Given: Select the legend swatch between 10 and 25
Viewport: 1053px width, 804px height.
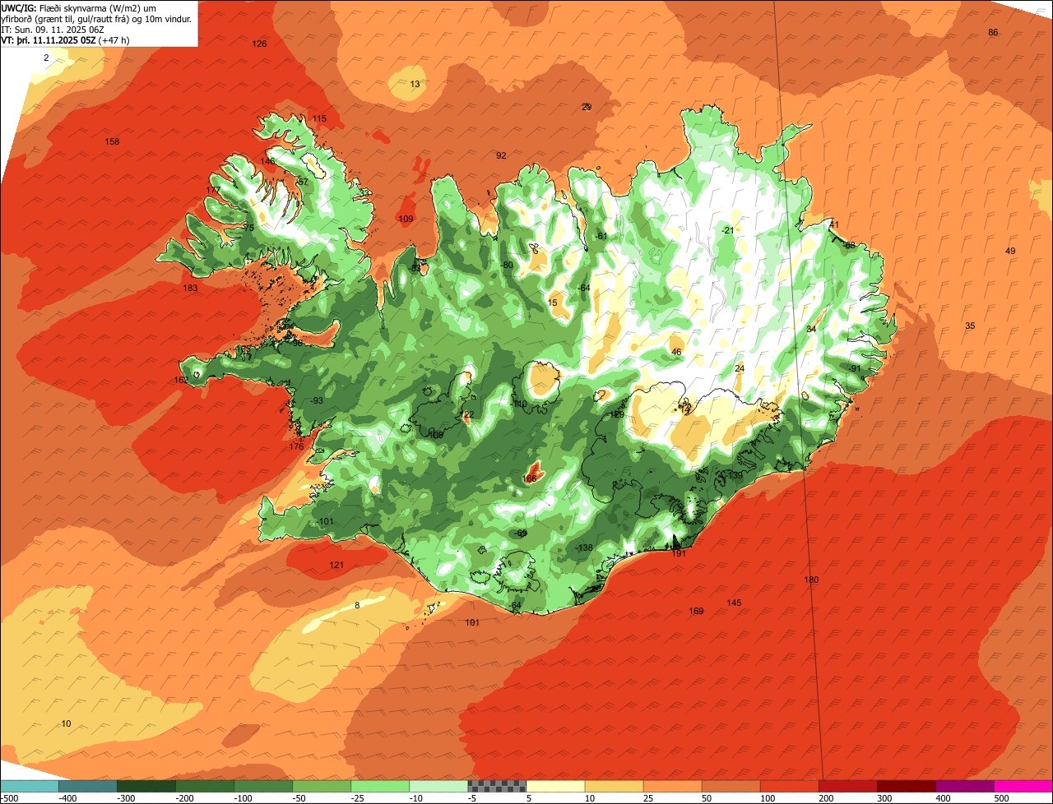Looking at the screenshot, I should pos(614,786).
